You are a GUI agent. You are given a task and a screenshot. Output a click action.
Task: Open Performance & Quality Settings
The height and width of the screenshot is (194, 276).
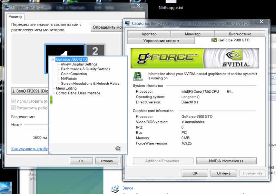[x=86, y=69]
